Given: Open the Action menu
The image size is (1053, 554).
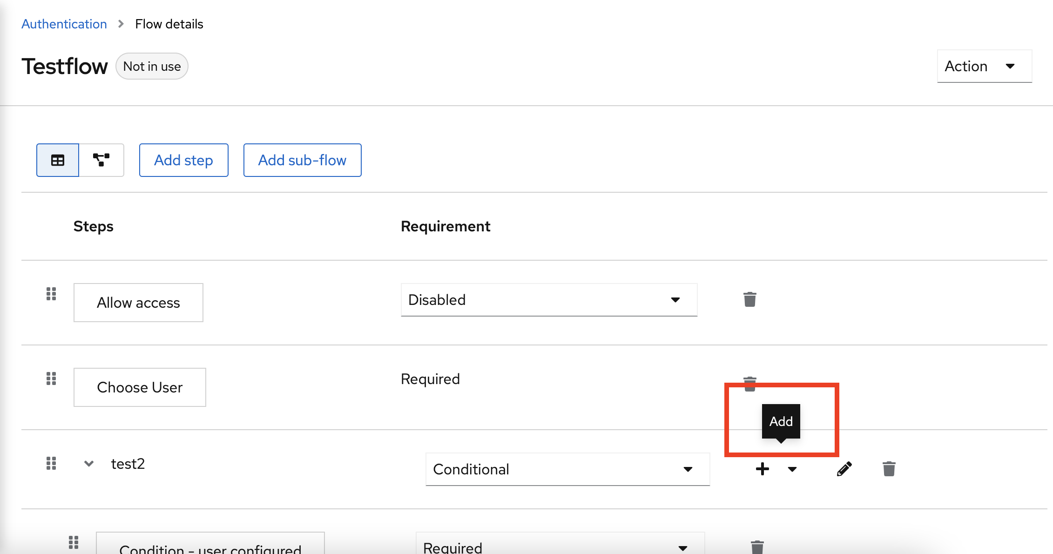Looking at the screenshot, I should 984,66.
